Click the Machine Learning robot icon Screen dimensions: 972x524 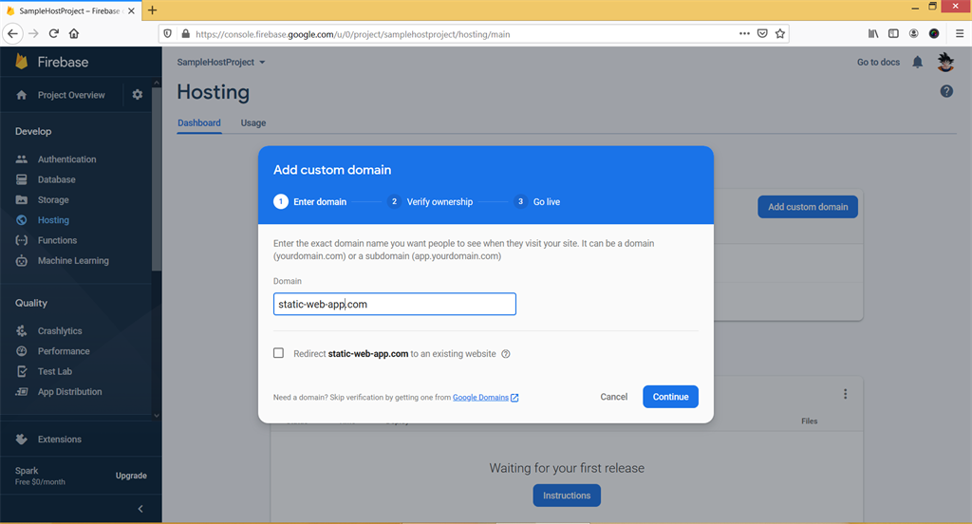coord(22,260)
